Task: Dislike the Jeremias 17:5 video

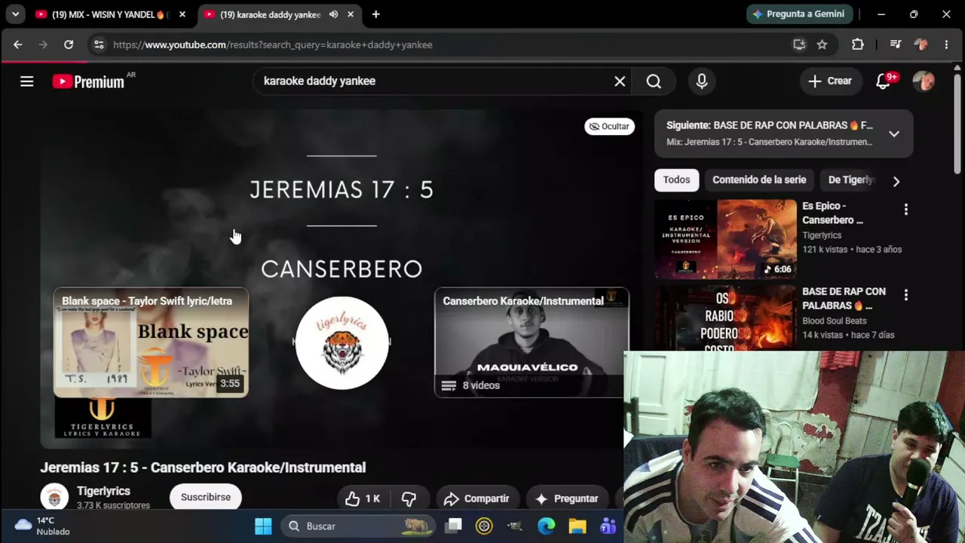Action: pyautogui.click(x=409, y=499)
